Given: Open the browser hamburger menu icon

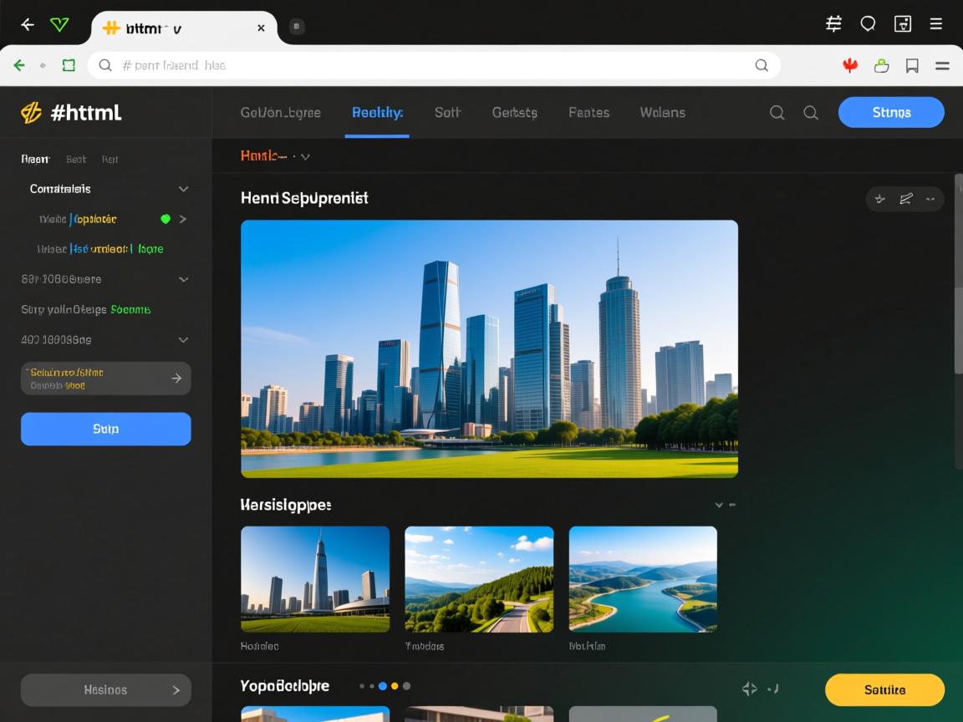Looking at the screenshot, I should click(942, 65).
